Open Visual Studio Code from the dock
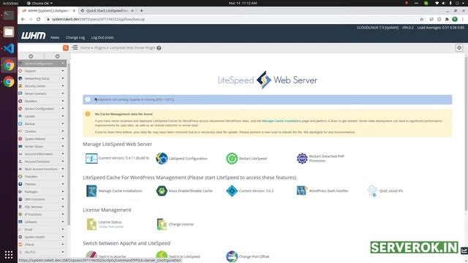Screen dimensions: 468x263 pos(9,48)
